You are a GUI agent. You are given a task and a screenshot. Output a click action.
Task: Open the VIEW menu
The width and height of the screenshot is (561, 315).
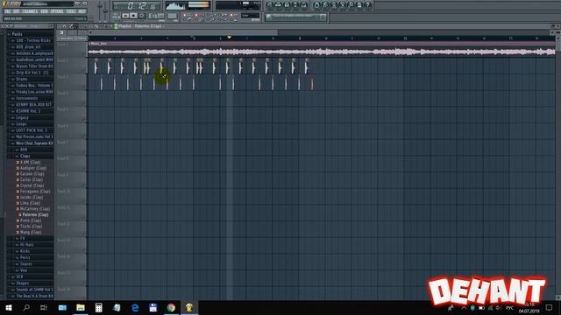click(44, 11)
